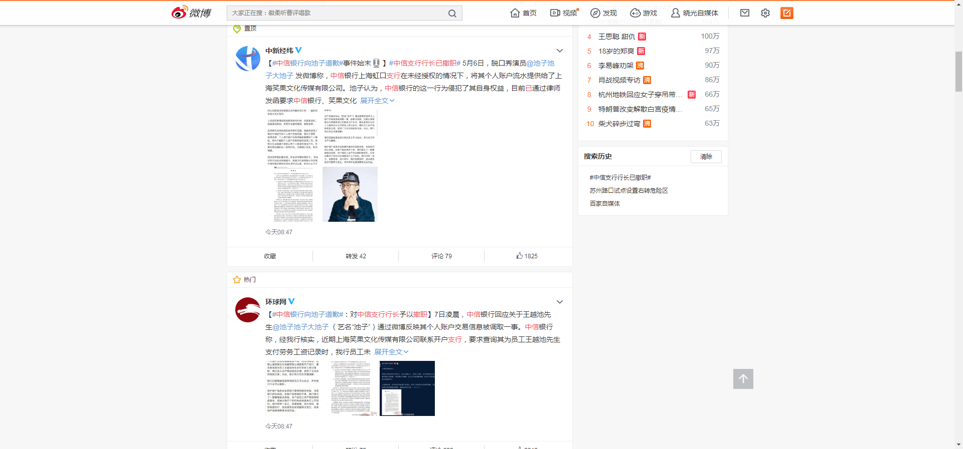Image resolution: width=963 pixels, height=449 pixels.
Task: Select history item #中信支行行长已撤职#
Action: [x=620, y=178]
